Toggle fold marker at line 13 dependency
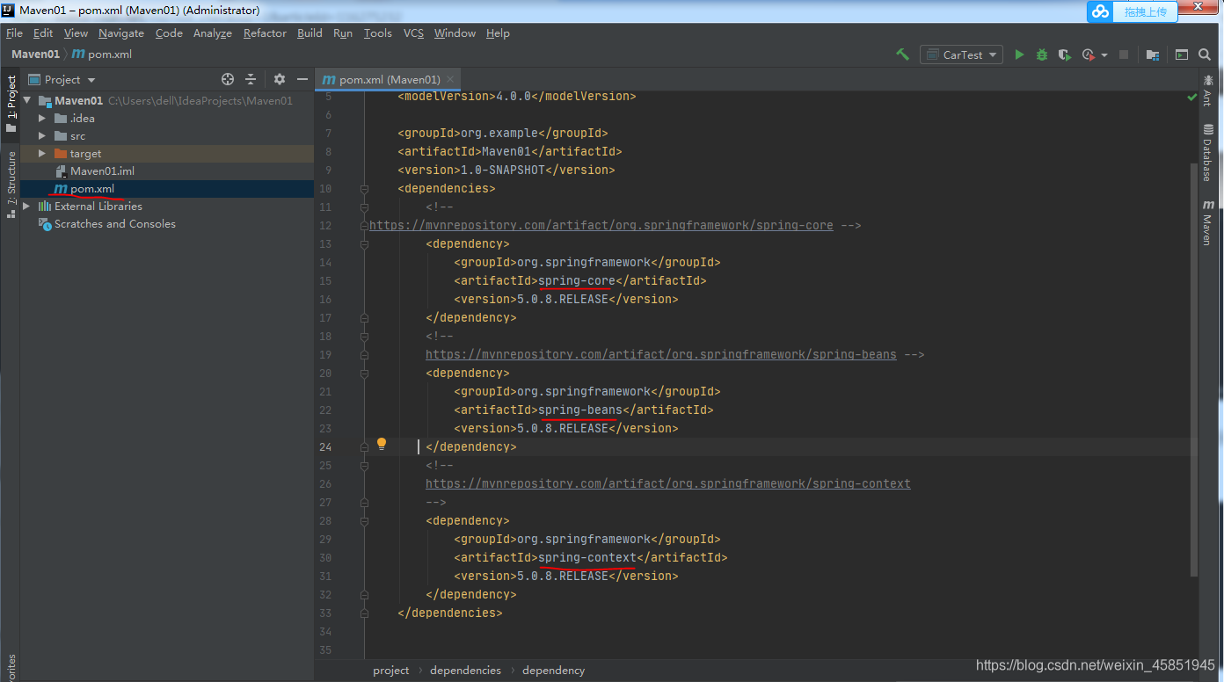 pyautogui.click(x=364, y=243)
